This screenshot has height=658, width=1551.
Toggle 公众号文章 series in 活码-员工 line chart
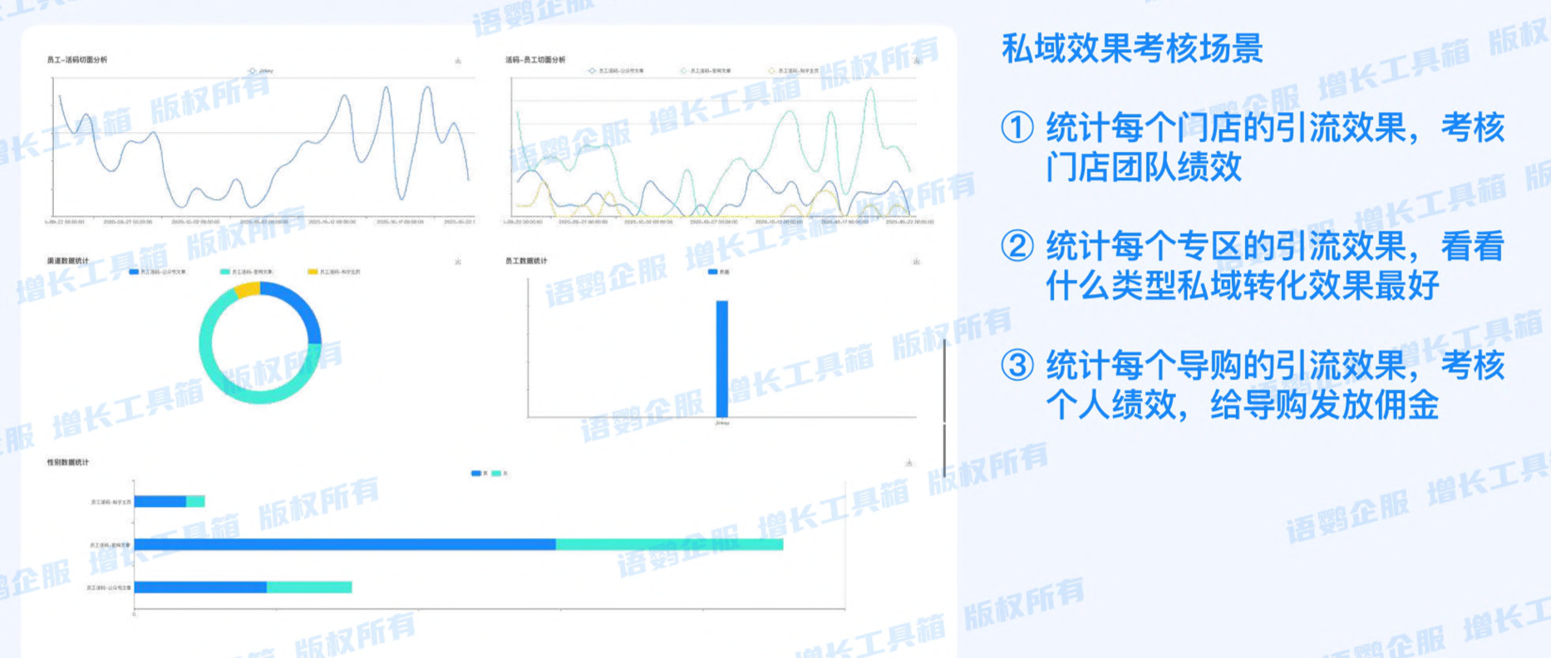click(x=616, y=71)
